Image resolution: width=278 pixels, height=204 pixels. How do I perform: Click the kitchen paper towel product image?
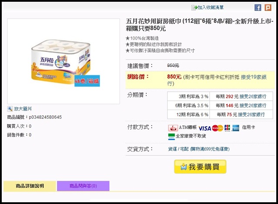point(63,61)
